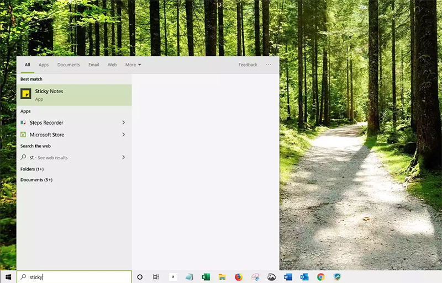Click the Feedback link
The height and width of the screenshot is (283, 442).
[x=248, y=65]
